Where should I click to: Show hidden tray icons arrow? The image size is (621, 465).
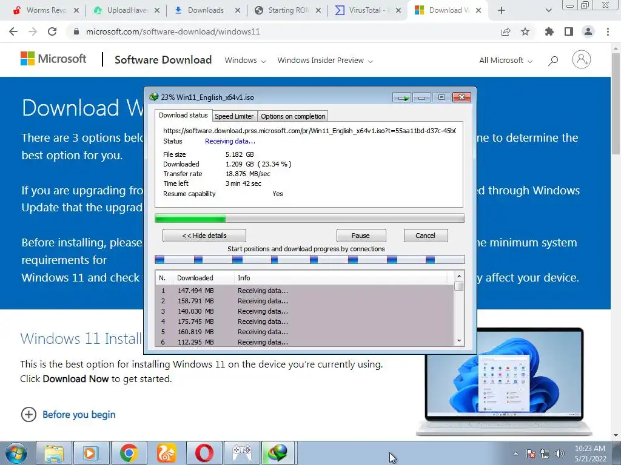pyautogui.click(x=515, y=453)
